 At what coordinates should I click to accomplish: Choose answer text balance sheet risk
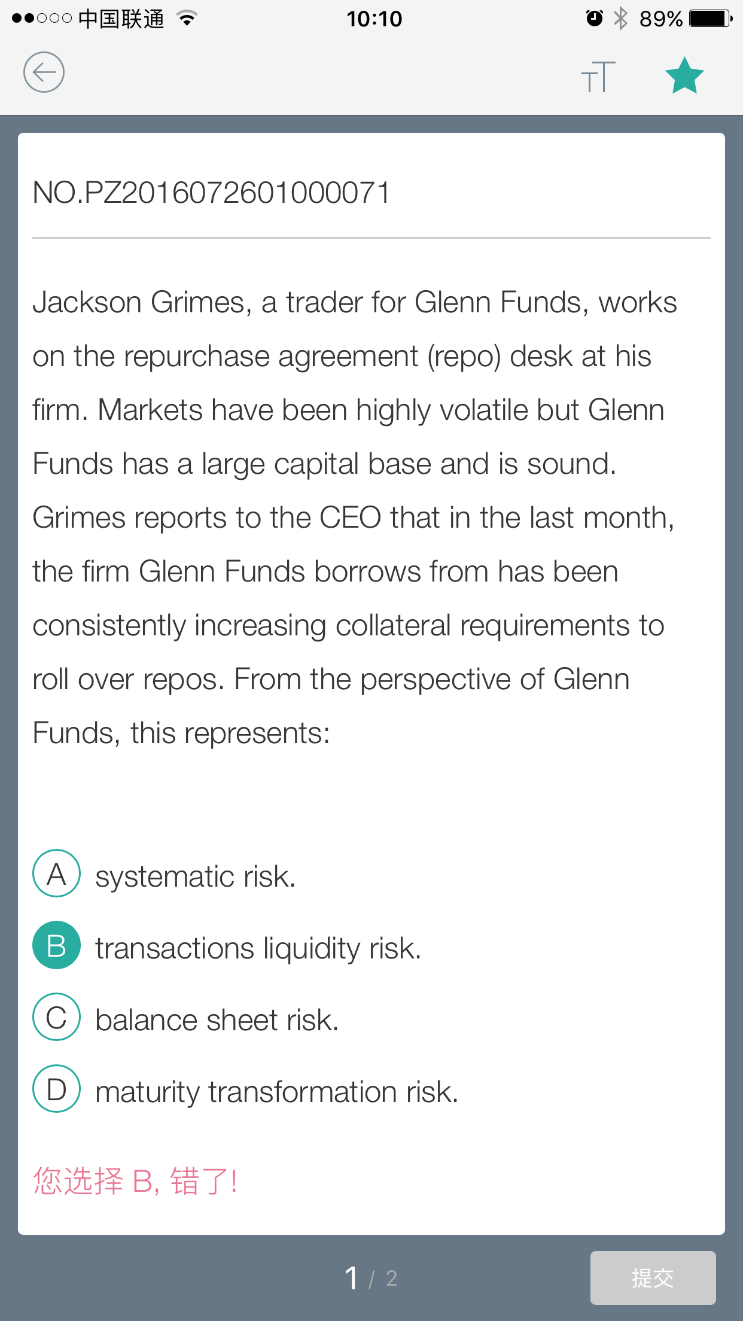tap(217, 1021)
